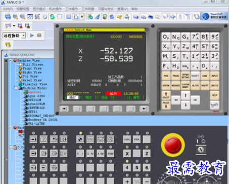Click the right arrow cursor key
This screenshot has height=184, width=229.
(x=195, y=100)
